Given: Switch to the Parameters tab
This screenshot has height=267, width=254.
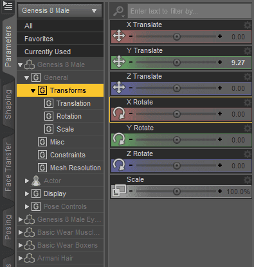Looking at the screenshot, I should 8,46.
